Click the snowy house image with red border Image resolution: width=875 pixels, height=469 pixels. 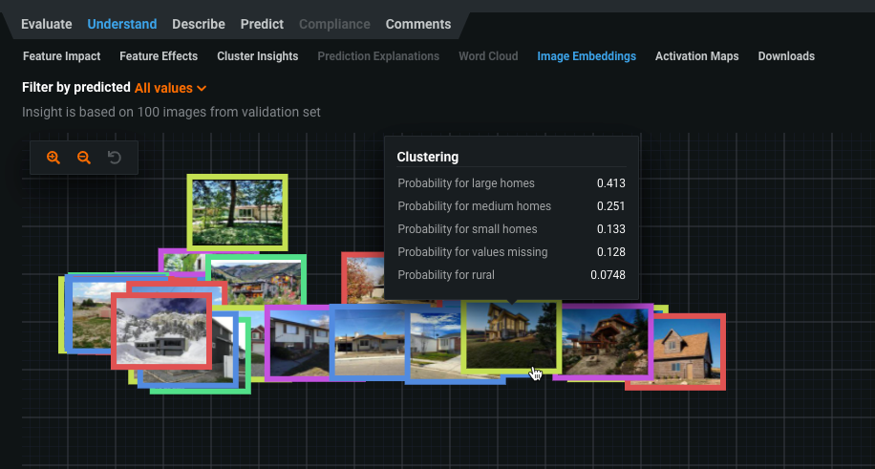tap(160, 330)
